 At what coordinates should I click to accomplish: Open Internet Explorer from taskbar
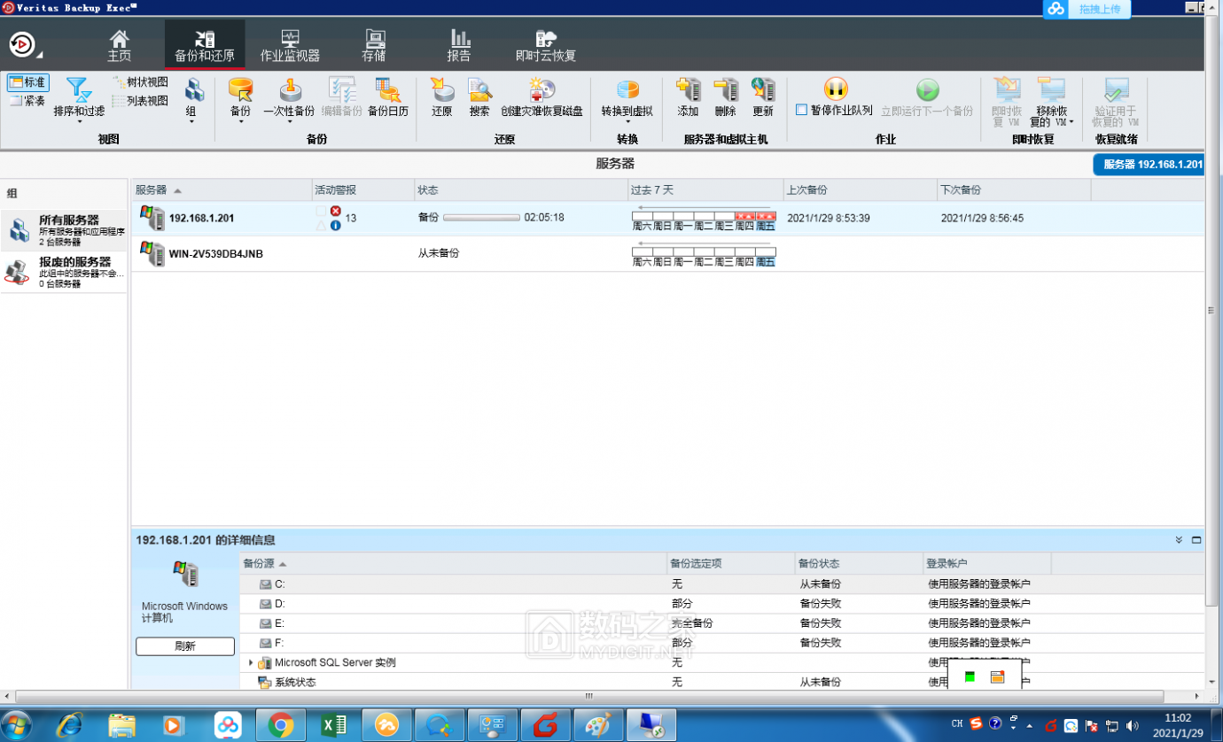click(x=69, y=725)
